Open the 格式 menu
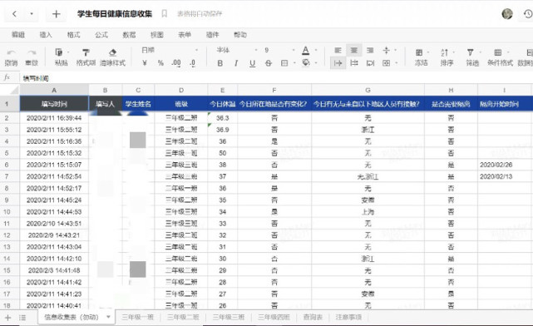The image size is (533, 326). tap(73, 35)
